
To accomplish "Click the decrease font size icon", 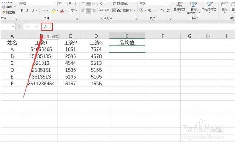I will point(75,3).
